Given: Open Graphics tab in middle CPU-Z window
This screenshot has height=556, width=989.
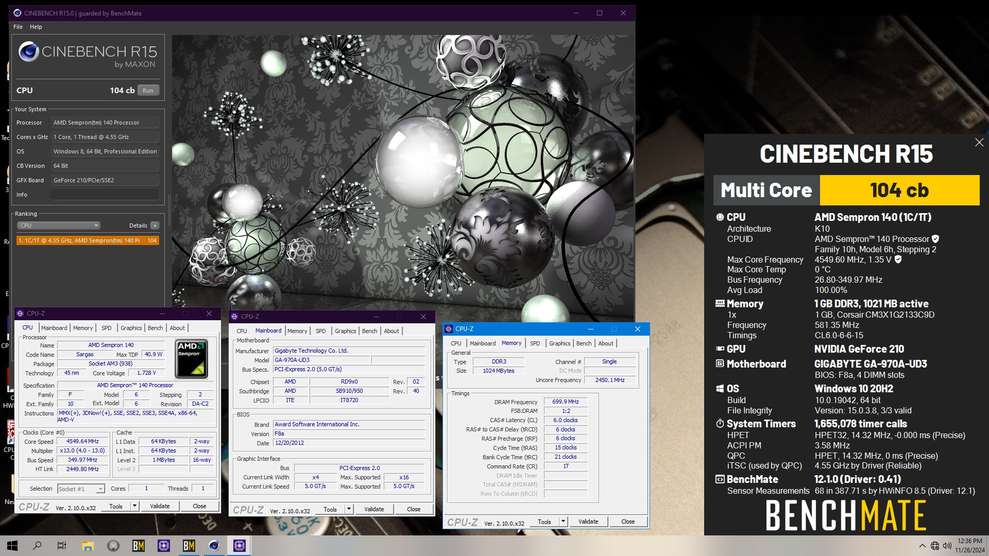Looking at the screenshot, I should click(x=346, y=331).
